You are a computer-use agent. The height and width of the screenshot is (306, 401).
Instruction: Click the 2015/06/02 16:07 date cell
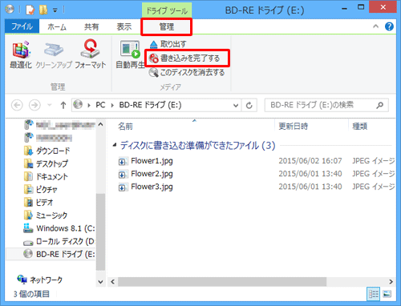310,161
